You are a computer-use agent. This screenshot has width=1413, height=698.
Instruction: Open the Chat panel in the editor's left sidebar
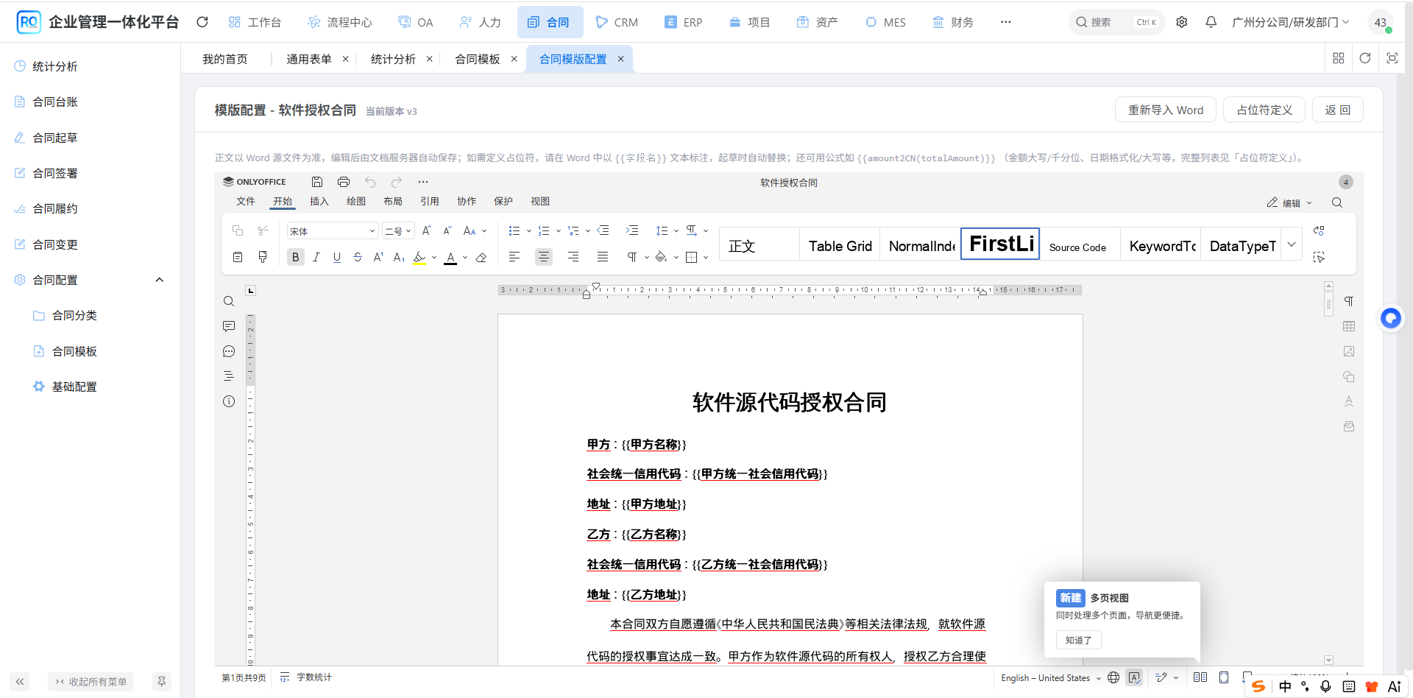[229, 351]
